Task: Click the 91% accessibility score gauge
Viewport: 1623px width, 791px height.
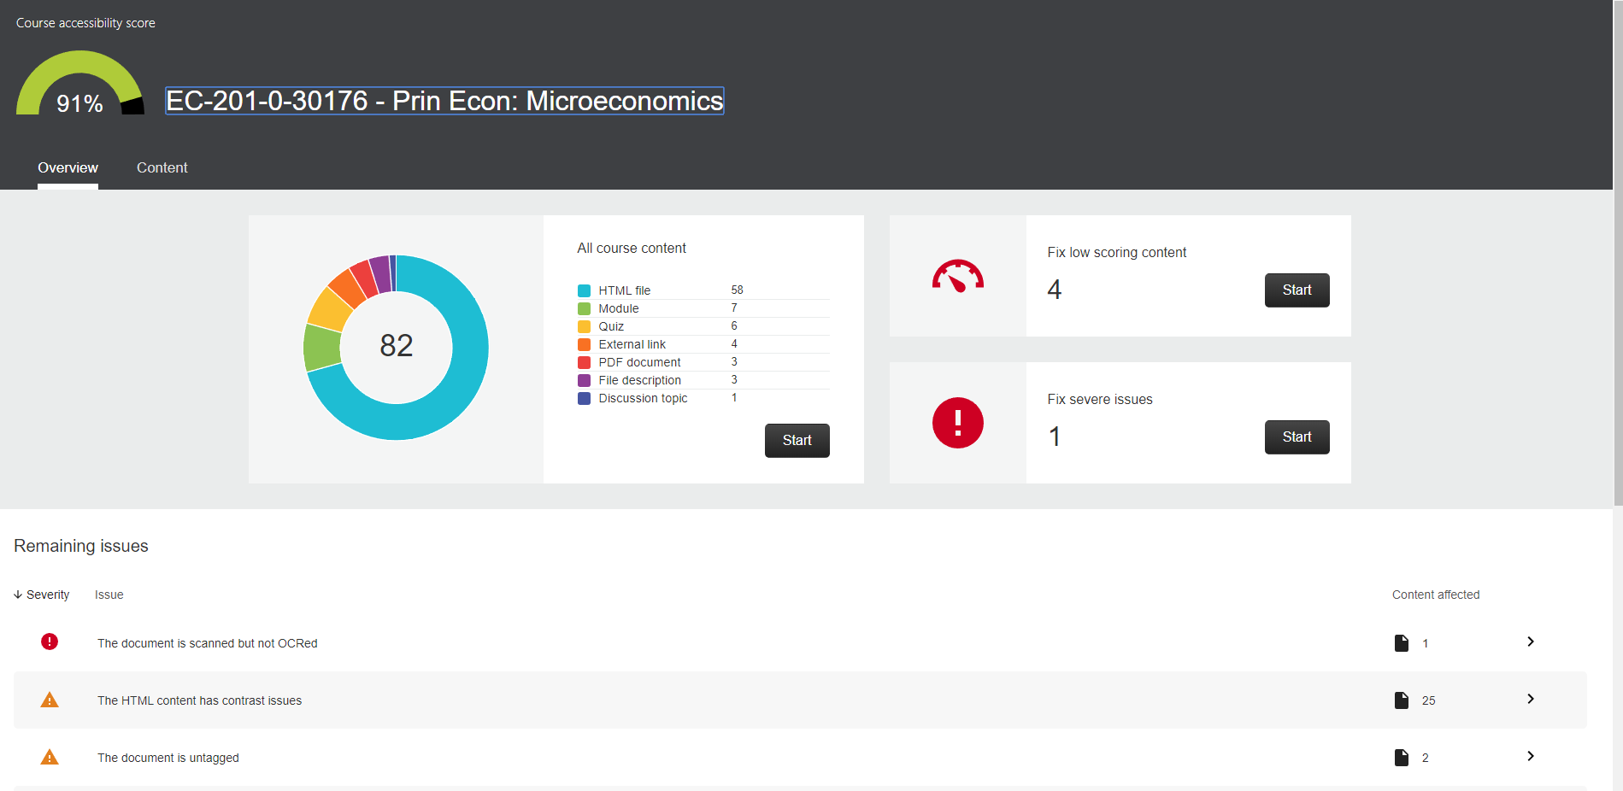Action: (x=79, y=85)
